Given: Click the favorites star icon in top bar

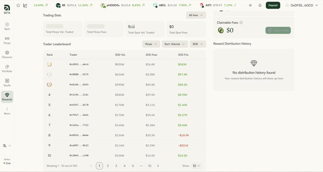Looking at the screenshot, I should pos(19,5).
